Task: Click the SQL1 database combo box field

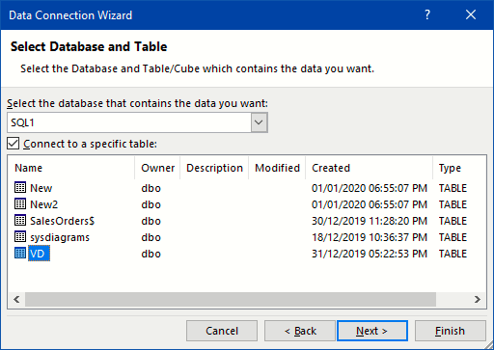Action: 137,122
